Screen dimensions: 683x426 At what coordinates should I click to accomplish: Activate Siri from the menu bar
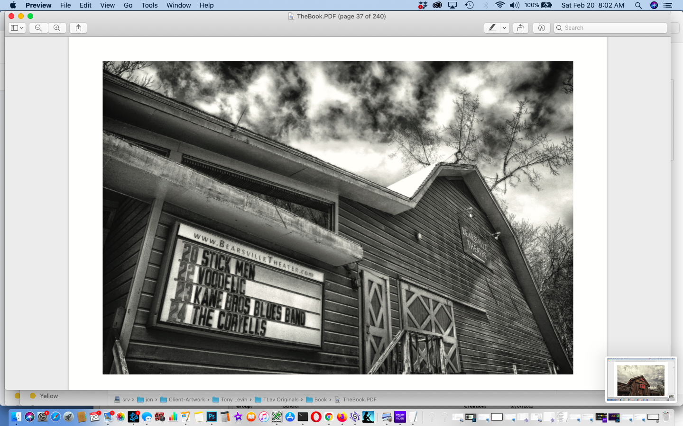[654, 5]
